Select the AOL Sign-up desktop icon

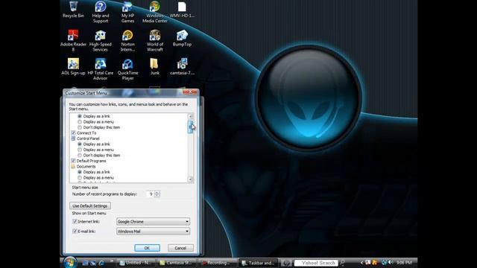coord(73,66)
